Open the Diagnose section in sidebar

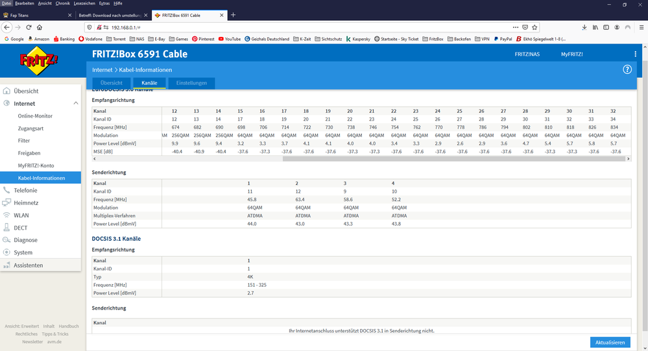coord(25,240)
